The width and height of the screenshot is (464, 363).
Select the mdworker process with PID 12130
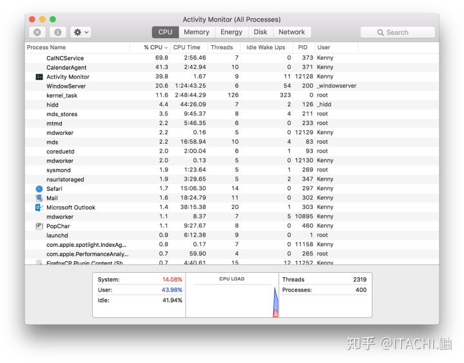click(x=232, y=161)
